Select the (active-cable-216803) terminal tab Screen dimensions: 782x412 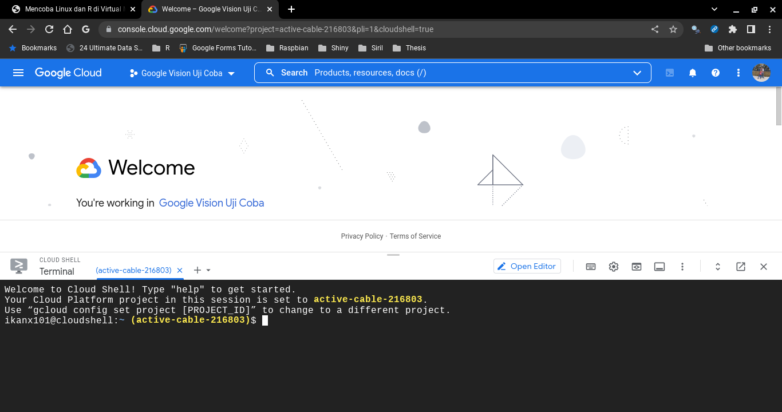[133, 270]
